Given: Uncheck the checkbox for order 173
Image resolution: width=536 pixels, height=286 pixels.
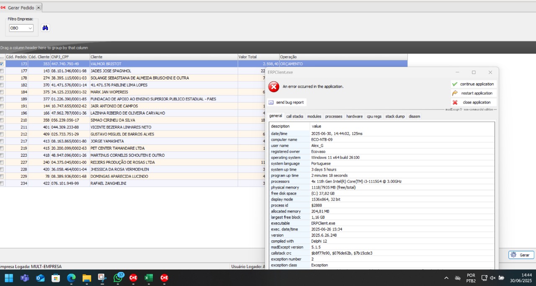Looking at the screenshot, I should click(x=2, y=64).
